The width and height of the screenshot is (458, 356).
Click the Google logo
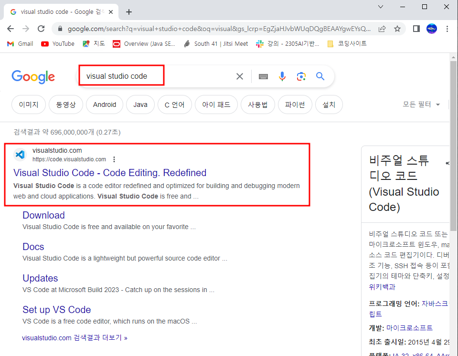(x=33, y=76)
